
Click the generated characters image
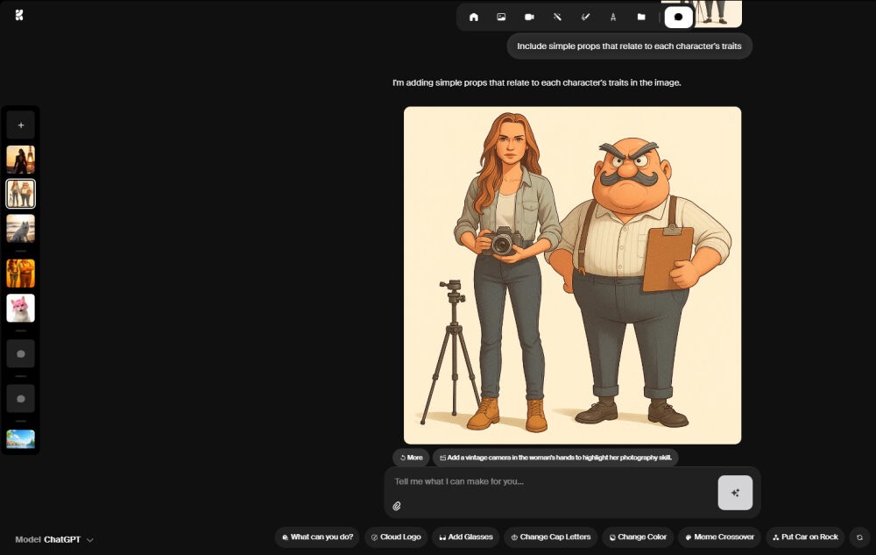573,275
